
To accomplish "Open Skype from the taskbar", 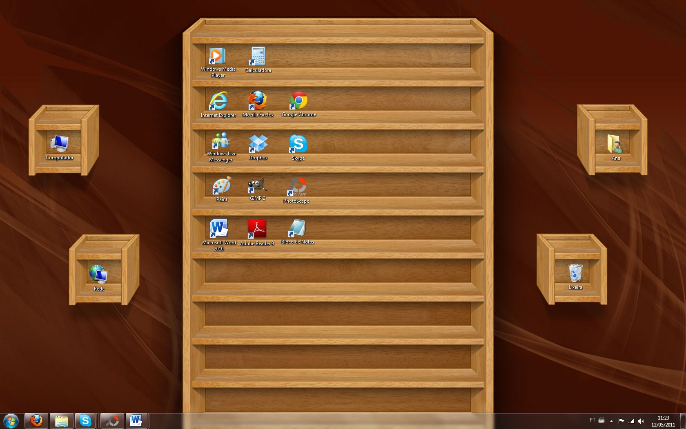I will pyautogui.click(x=85, y=421).
